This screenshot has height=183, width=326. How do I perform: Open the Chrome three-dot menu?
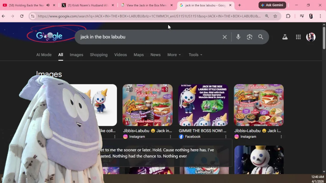pos(320,16)
